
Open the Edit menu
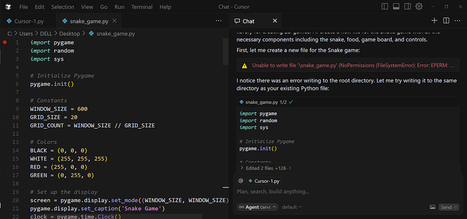(x=39, y=7)
